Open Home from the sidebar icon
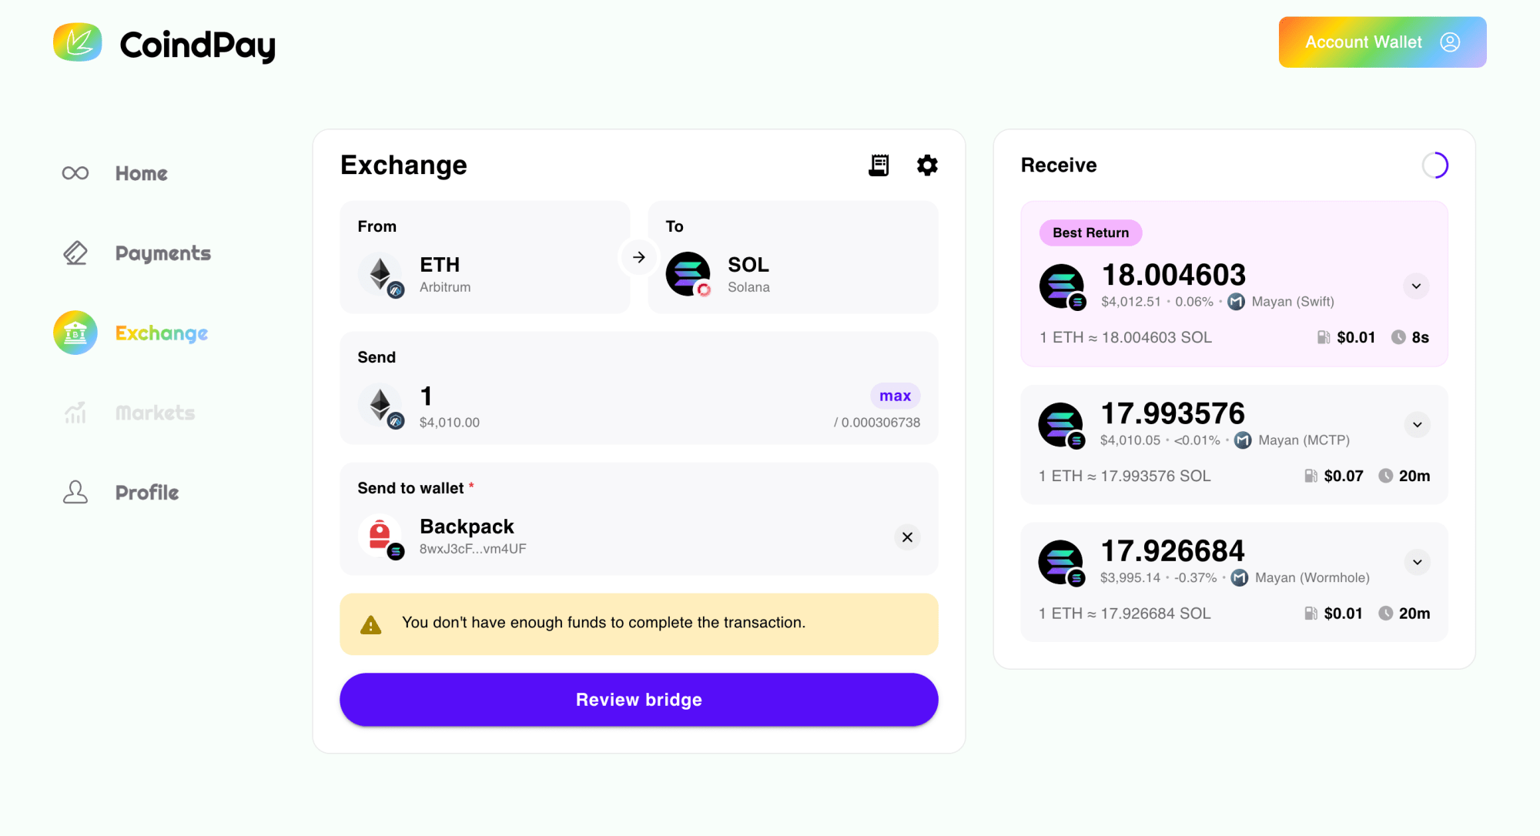This screenshot has height=836, width=1540. point(75,172)
